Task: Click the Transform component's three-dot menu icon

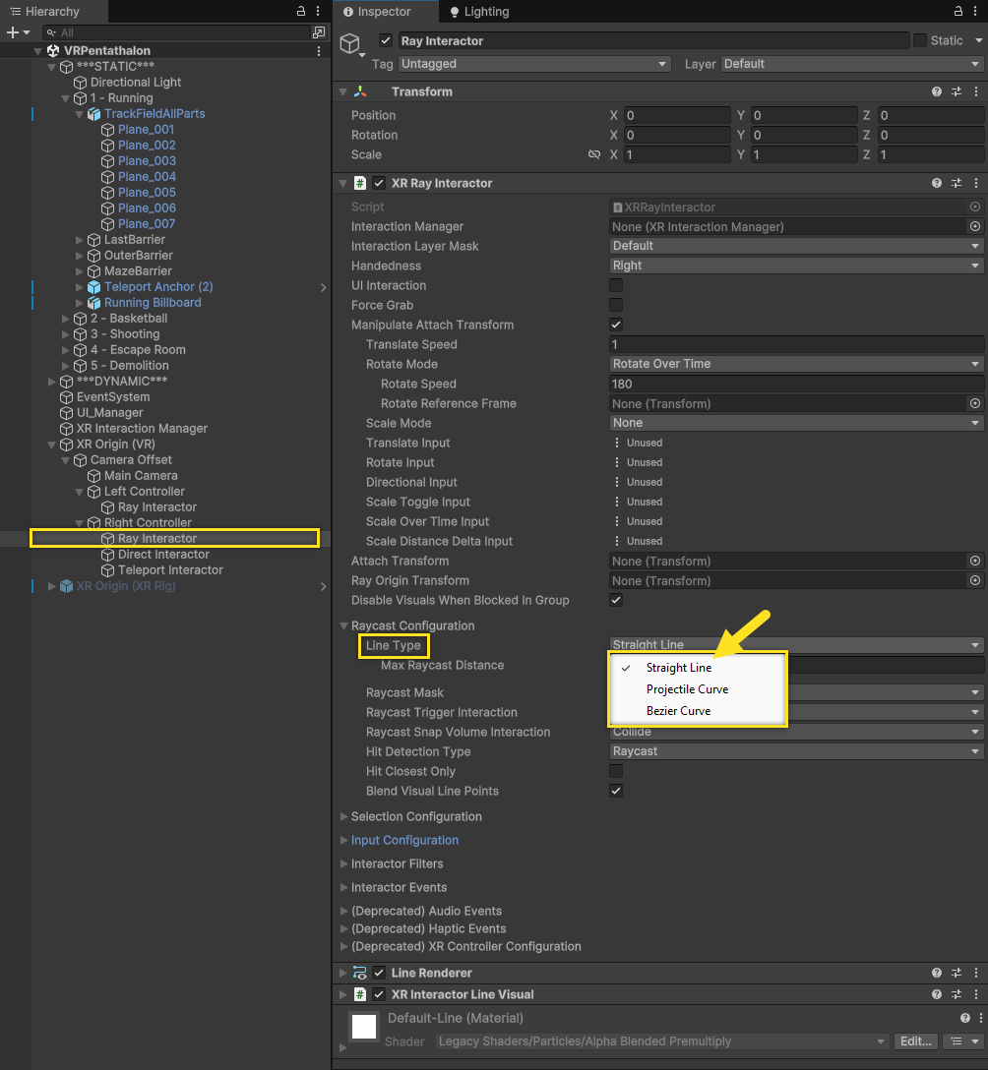Action: tap(975, 90)
